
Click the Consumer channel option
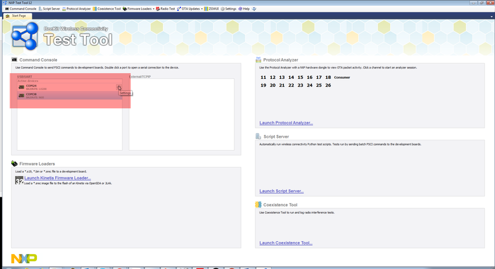tap(342, 78)
